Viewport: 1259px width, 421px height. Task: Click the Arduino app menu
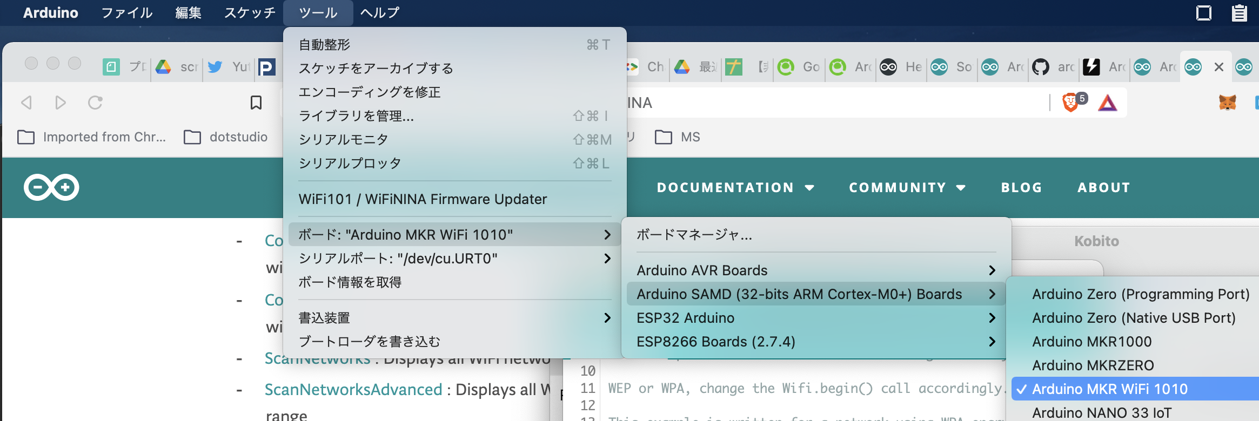pyautogui.click(x=50, y=12)
